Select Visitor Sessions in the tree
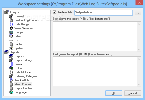Image resolution: width=145 pixels, height=100 pixels. 24,28
